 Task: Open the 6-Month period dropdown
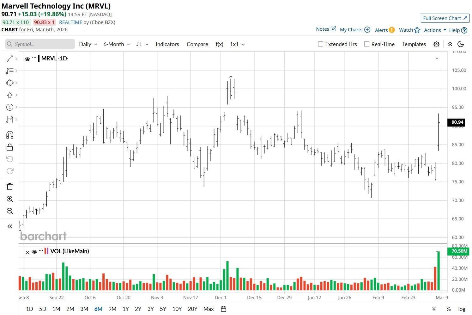pos(117,44)
